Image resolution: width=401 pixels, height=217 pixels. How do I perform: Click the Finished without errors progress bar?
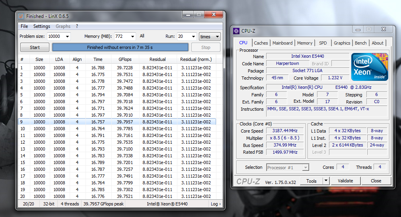click(120, 47)
